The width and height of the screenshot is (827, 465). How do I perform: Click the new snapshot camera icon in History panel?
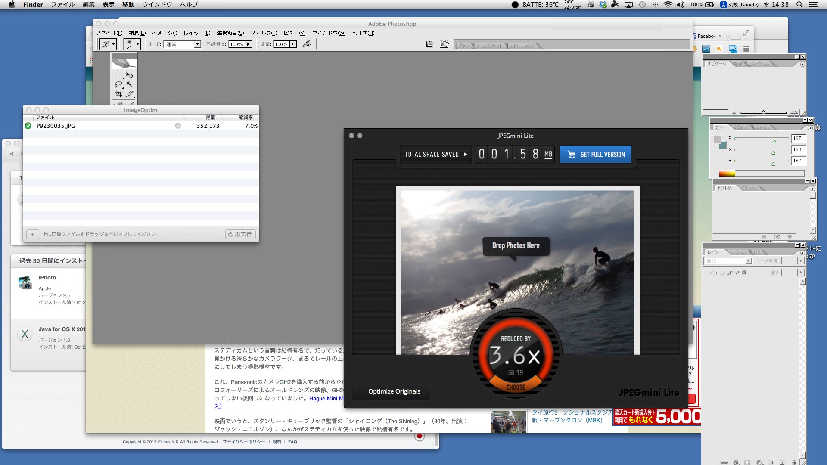tap(777, 237)
